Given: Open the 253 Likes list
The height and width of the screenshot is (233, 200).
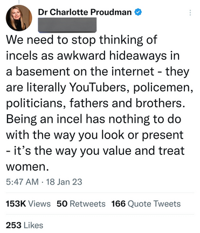Looking at the screenshot, I should point(24,225).
